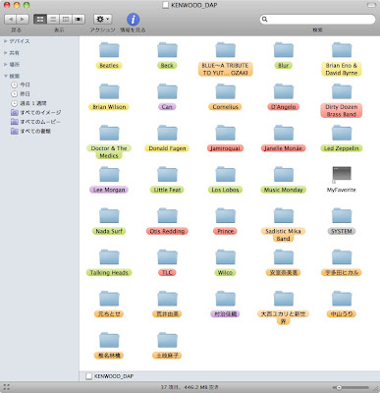Viewport: 380px width, 393px height.
Task: Select the Brian Wilson folder icon
Action: [109, 91]
